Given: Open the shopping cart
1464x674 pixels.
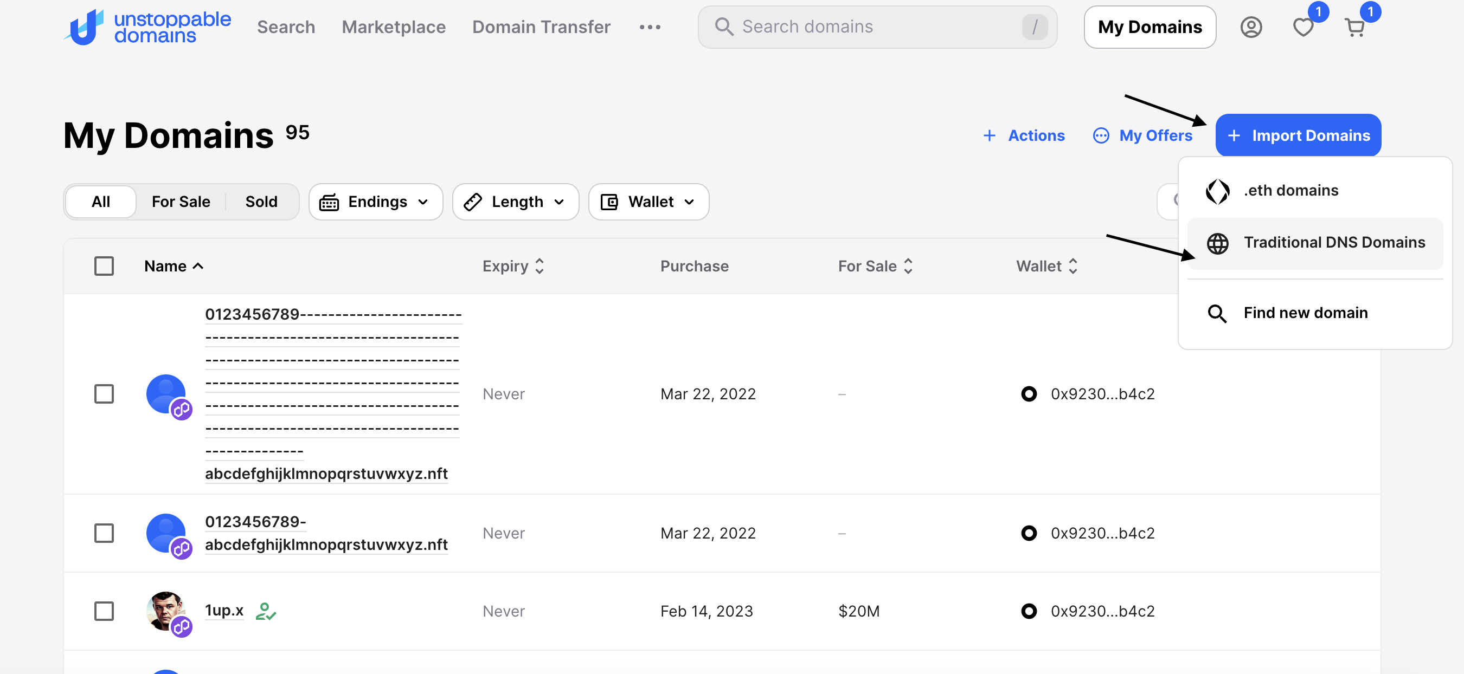Looking at the screenshot, I should pos(1356,27).
